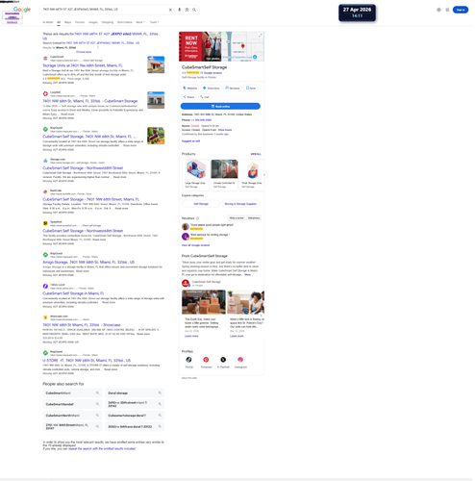Screen dimensions: 475x481
Task: Show next products with carousel arrow
Action: coord(264,175)
